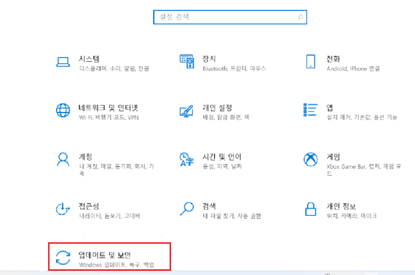Click the '내레이터, 돋보기, 고대비' description

pos(110,216)
